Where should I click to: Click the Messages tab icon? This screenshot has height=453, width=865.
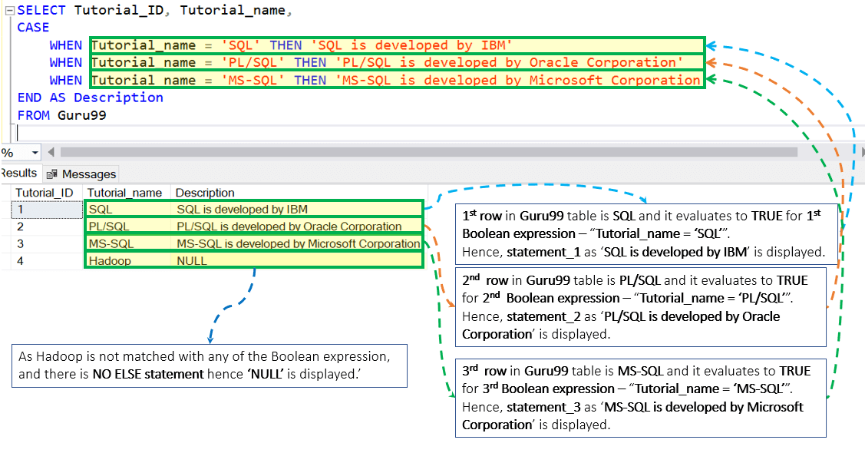[x=52, y=174]
